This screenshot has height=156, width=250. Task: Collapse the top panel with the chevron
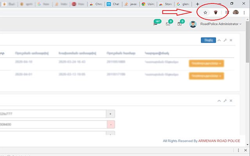[219, 40]
